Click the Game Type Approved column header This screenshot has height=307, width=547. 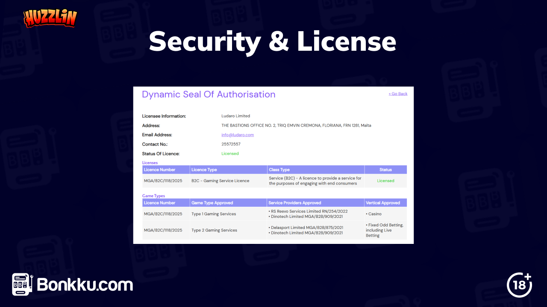pyautogui.click(x=228, y=203)
